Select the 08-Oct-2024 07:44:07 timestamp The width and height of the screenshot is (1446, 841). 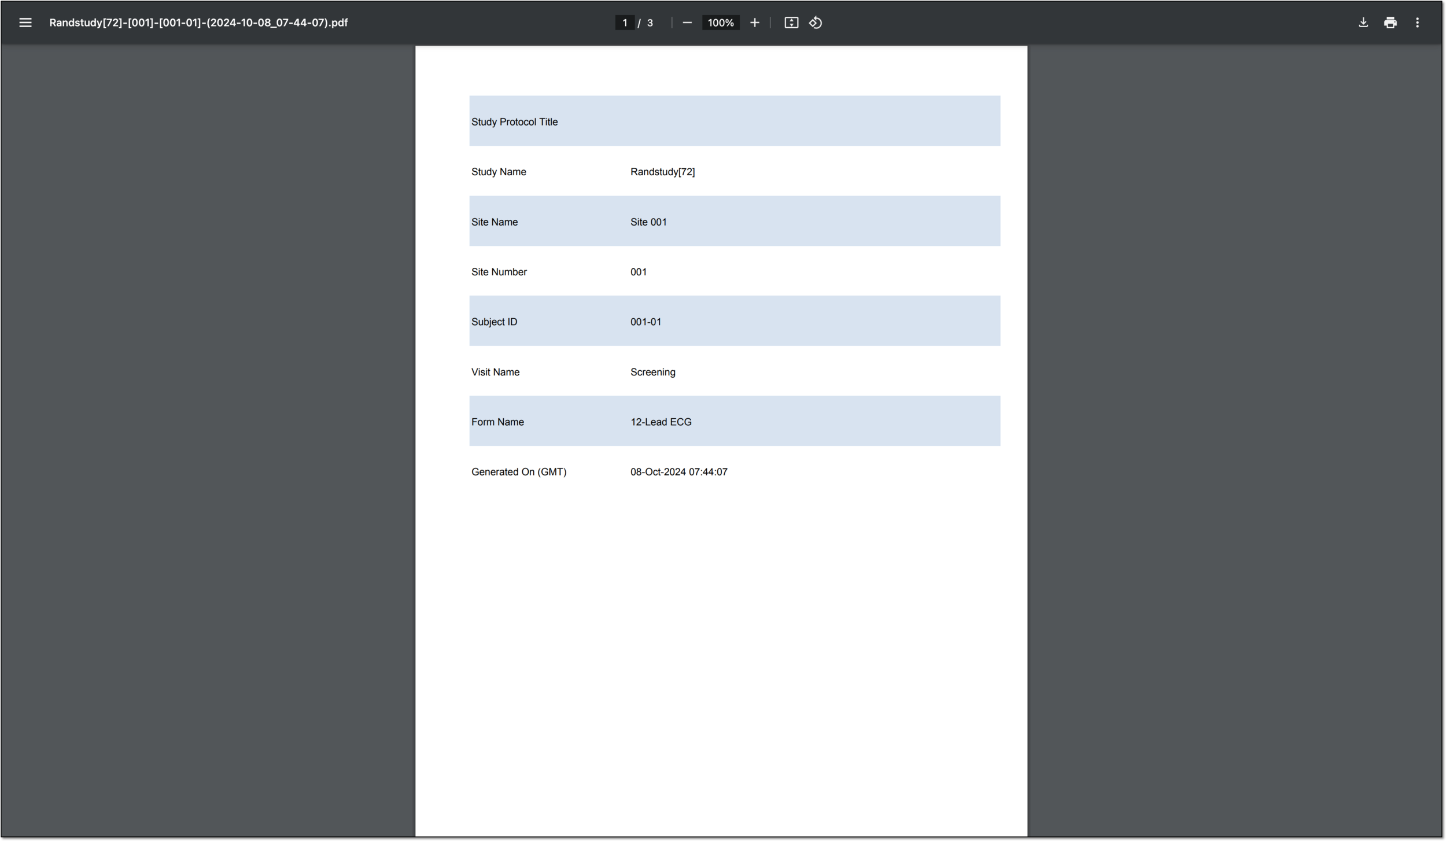[x=678, y=472]
